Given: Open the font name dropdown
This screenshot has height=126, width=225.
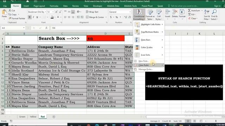Looking at the screenshot, I should pyautogui.click(x=46, y=12).
